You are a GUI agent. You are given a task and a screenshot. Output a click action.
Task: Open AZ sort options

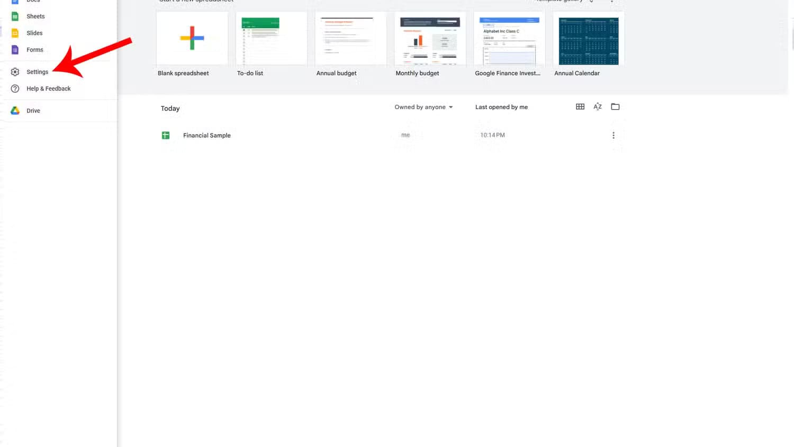tap(598, 106)
